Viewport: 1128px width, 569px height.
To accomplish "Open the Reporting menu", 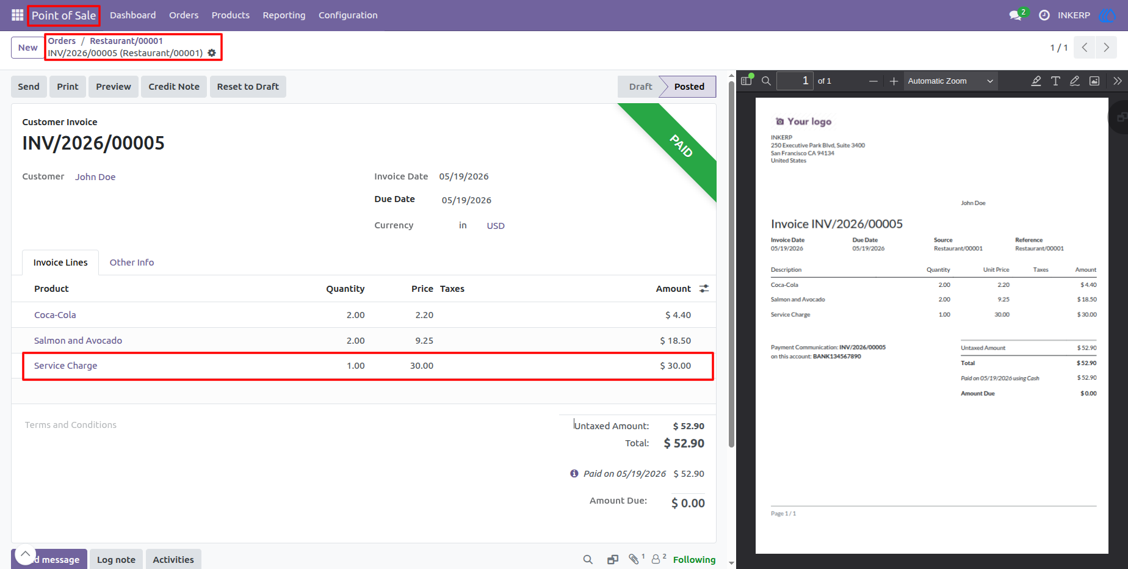I will point(284,15).
